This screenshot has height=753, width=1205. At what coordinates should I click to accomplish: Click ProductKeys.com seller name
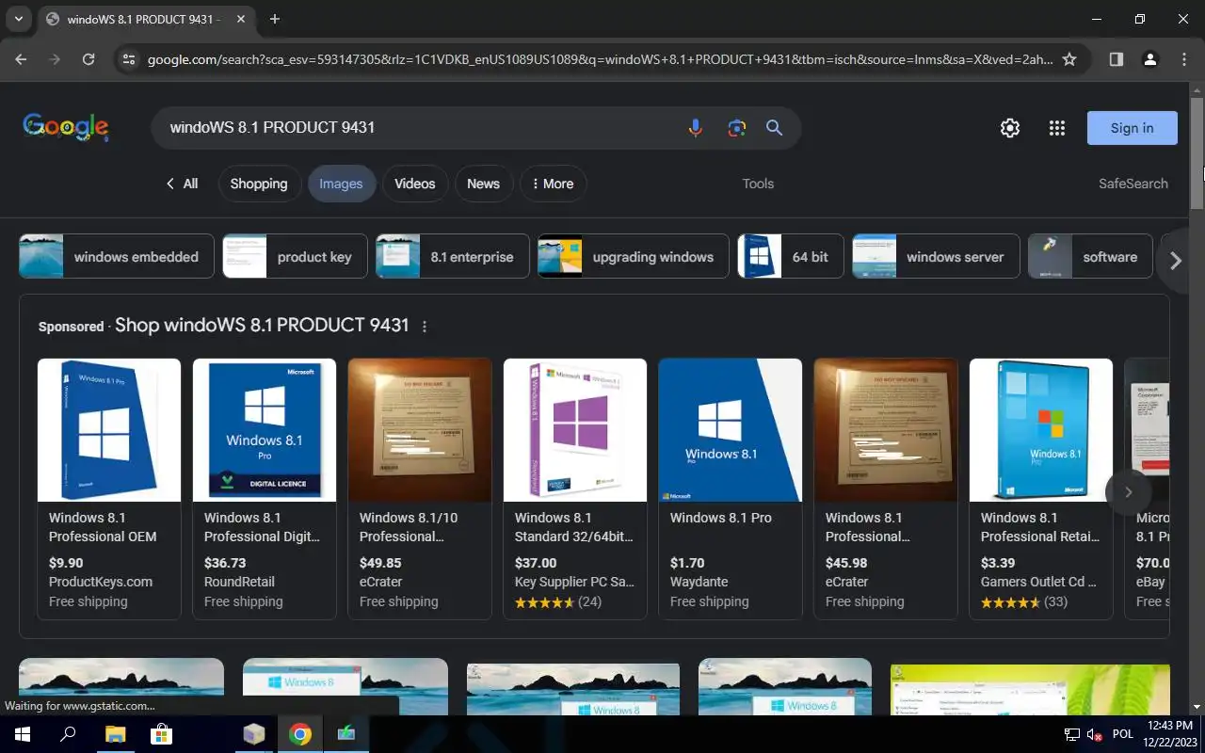pos(101,582)
